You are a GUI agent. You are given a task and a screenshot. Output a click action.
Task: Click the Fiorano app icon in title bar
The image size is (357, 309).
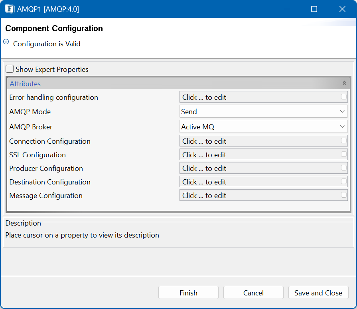click(9, 9)
